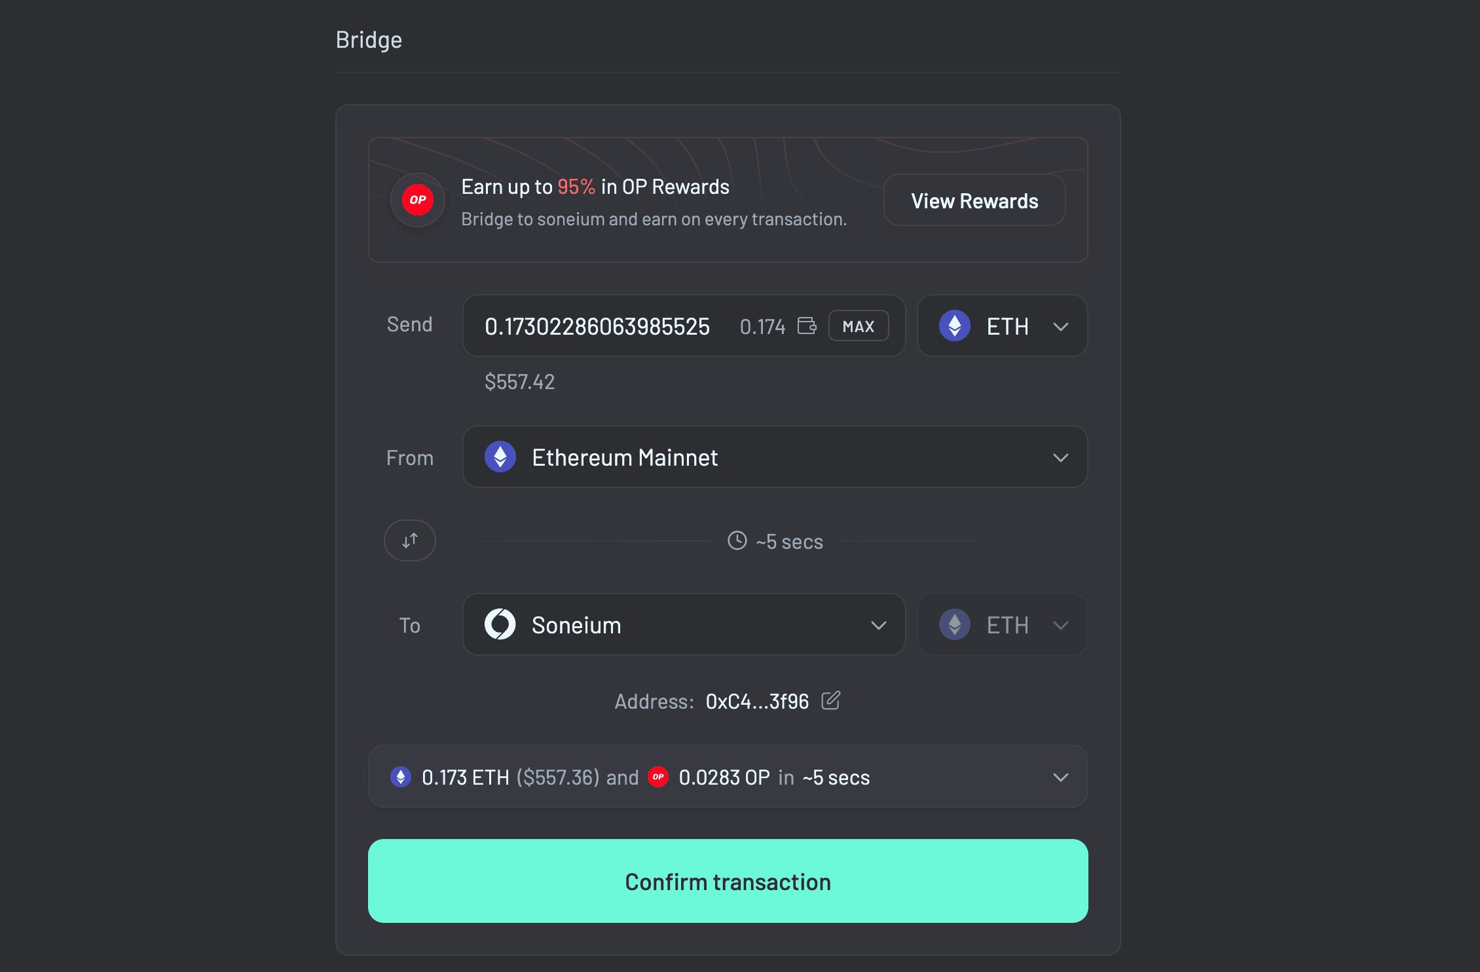Expand the quote details chevron
Image resolution: width=1480 pixels, height=972 pixels.
click(x=1060, y=777)
